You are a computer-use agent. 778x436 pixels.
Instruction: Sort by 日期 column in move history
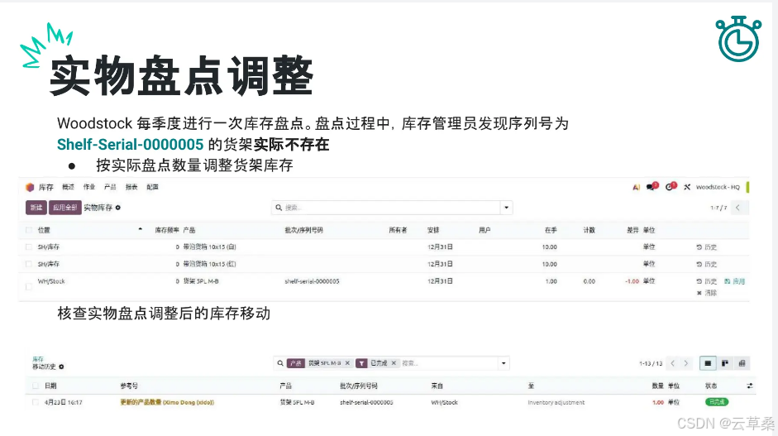coord(50,386)
